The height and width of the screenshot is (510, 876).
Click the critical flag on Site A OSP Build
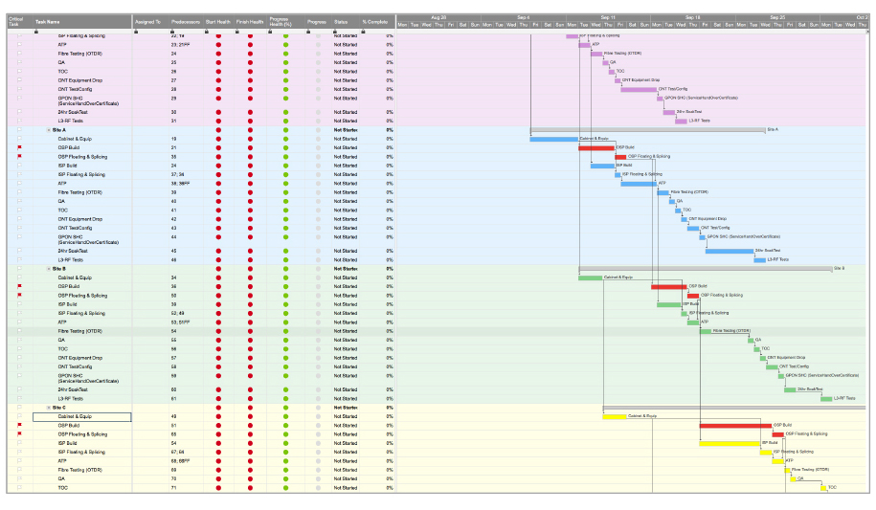[18, 147]
